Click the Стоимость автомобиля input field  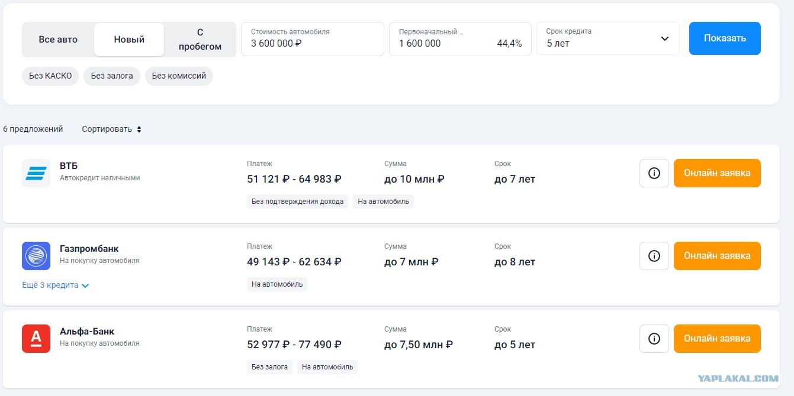(313, 39)
